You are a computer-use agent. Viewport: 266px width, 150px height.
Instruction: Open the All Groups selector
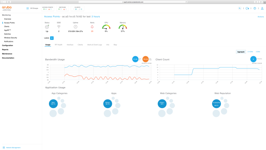33,8
